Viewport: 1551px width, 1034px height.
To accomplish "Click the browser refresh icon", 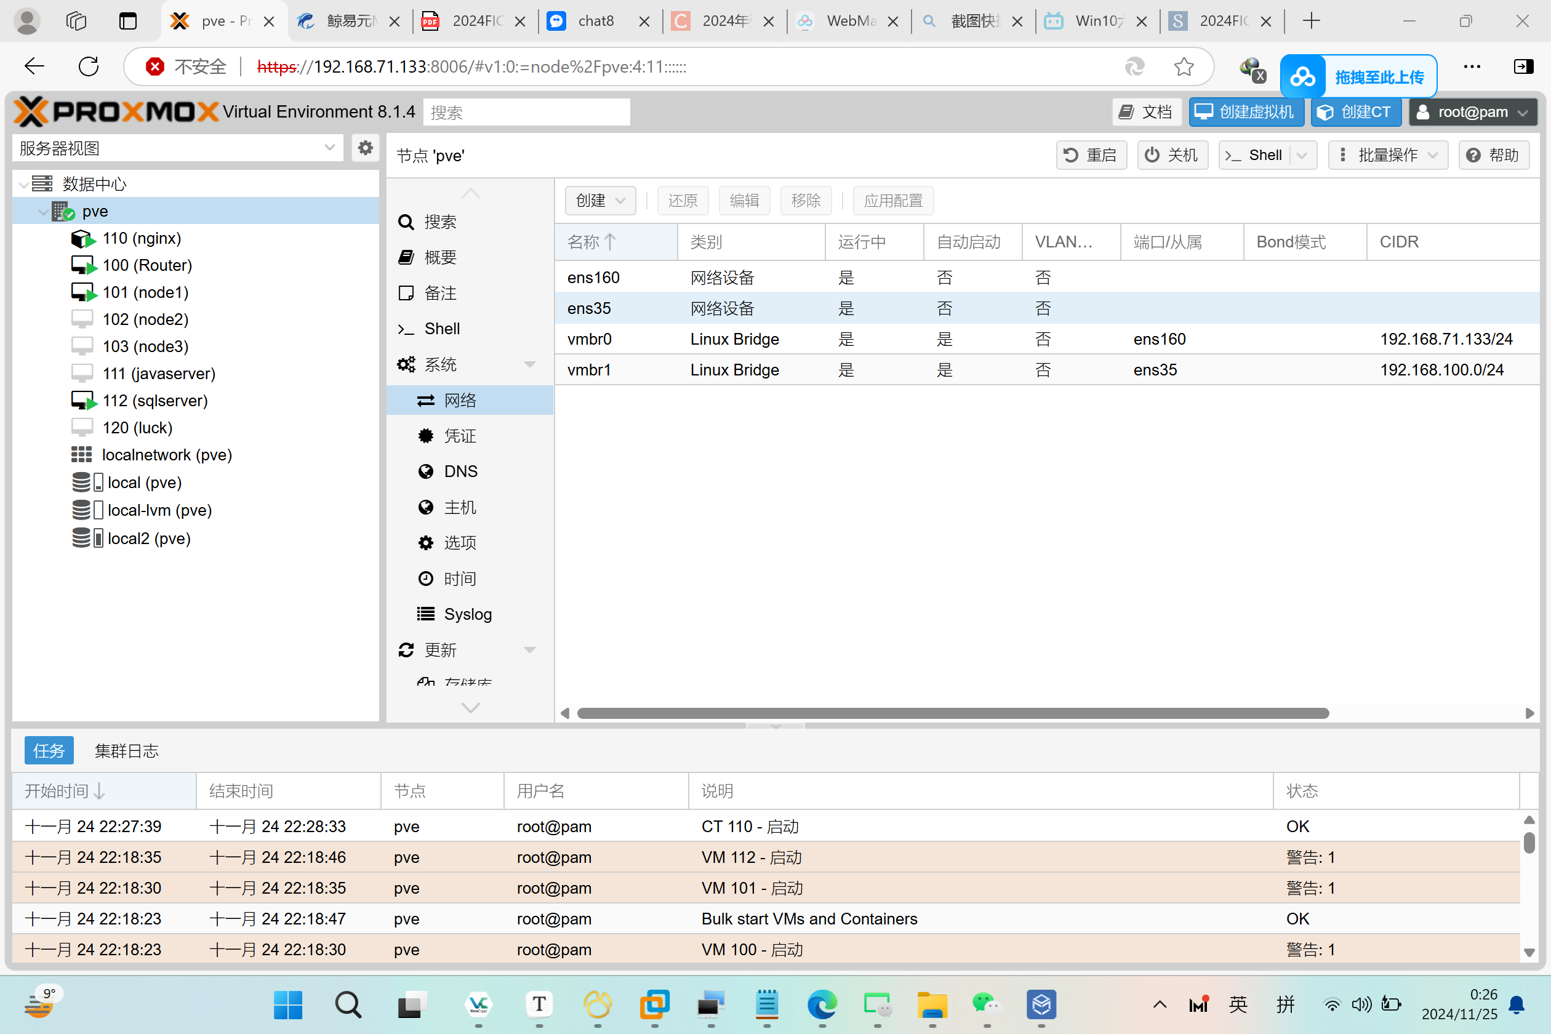I will click(x=89, y=66).
